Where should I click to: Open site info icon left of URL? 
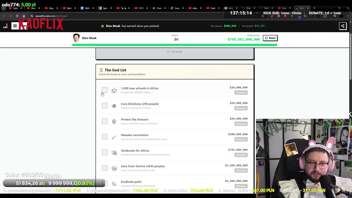point(32,16)
